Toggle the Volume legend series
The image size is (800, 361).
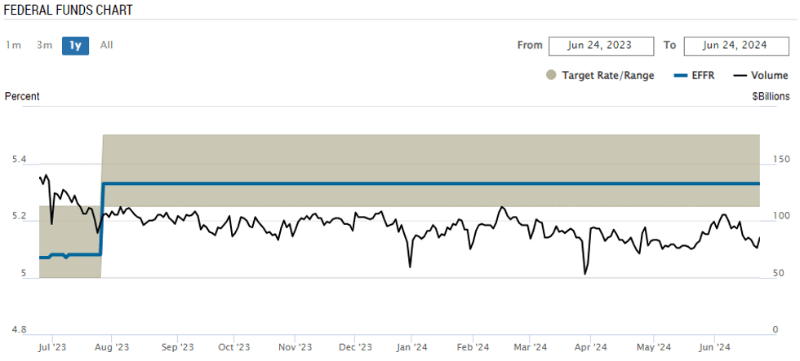point(761,75)
